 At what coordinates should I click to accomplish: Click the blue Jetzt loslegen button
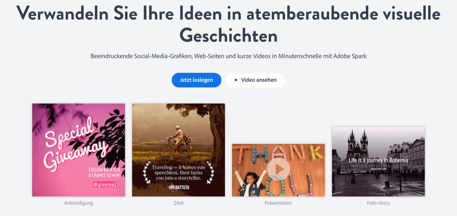(x=196, y=80)
